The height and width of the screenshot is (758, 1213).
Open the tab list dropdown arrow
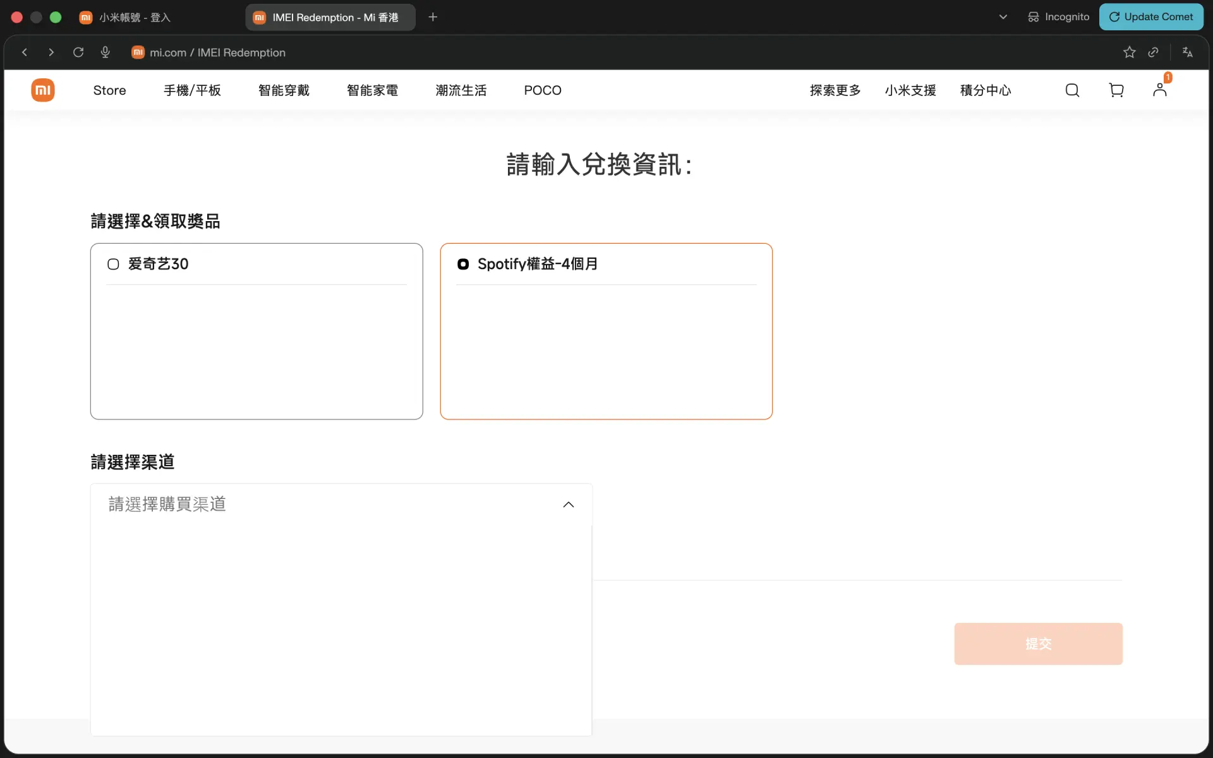tap(1003, 17)
